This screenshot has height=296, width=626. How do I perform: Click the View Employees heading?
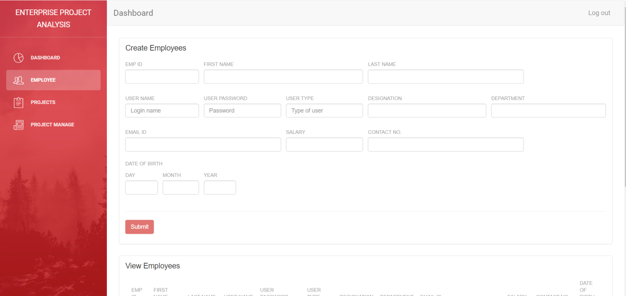click(x=153, y=266)
